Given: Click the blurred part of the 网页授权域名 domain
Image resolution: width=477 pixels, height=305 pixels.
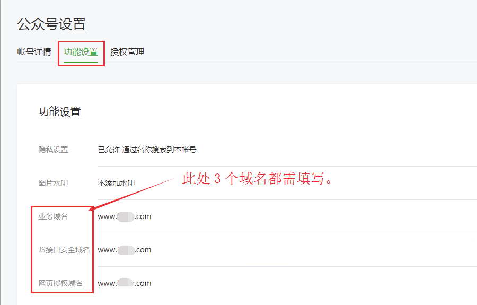Looking at the screenshot, I should (x=126, y=283).
